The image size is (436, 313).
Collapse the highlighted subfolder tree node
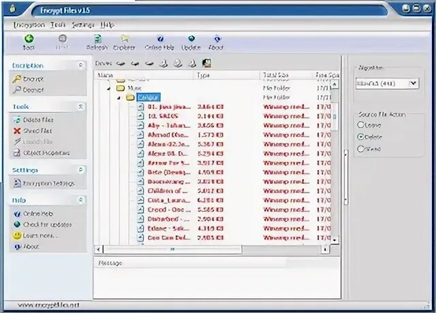point(119,98)
